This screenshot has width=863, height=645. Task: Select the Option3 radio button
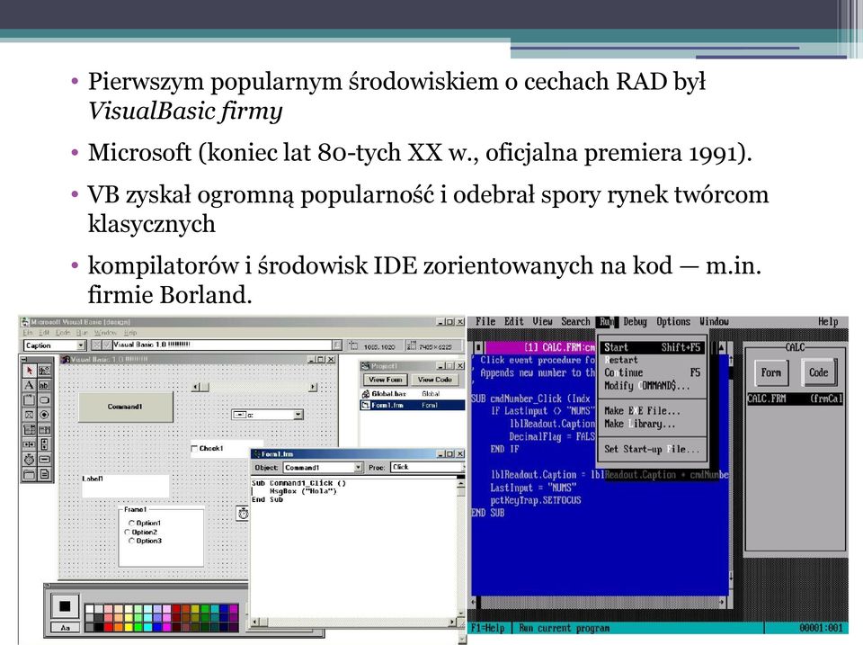click(x=131, y=541)
